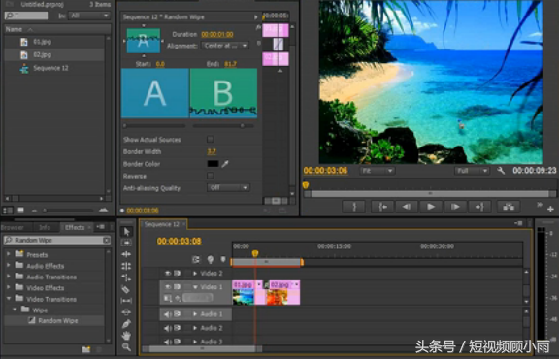The image size is (559, 359).
Task: Click the Play button in program monitor
Action: point(431,207)
